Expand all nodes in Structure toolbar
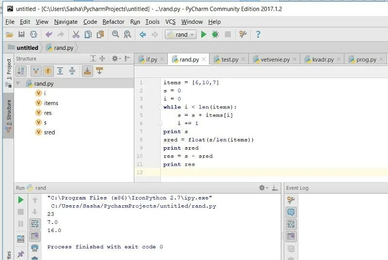The width and height of the screenshot is (388, 260). pos(60,71)
